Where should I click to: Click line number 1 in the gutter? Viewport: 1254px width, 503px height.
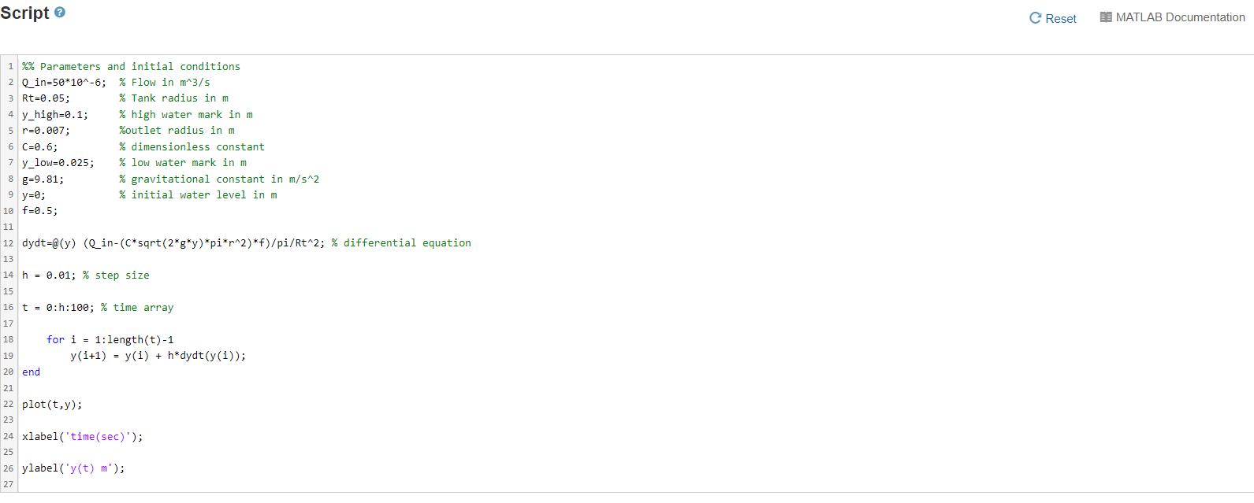click(x=10, y=66)
